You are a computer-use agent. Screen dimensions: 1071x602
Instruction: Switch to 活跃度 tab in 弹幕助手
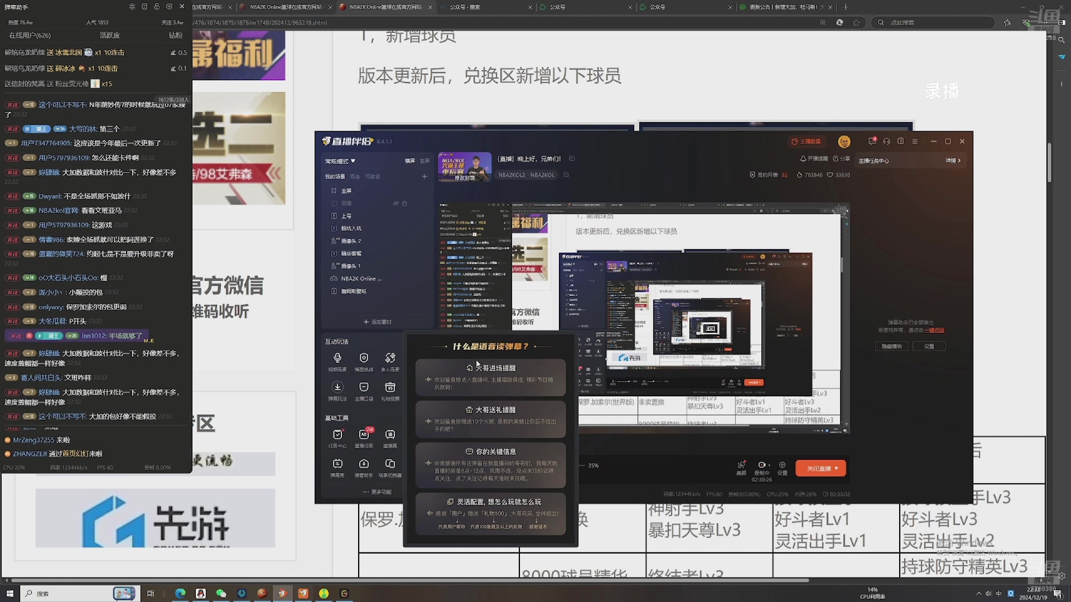coord(110,35)
